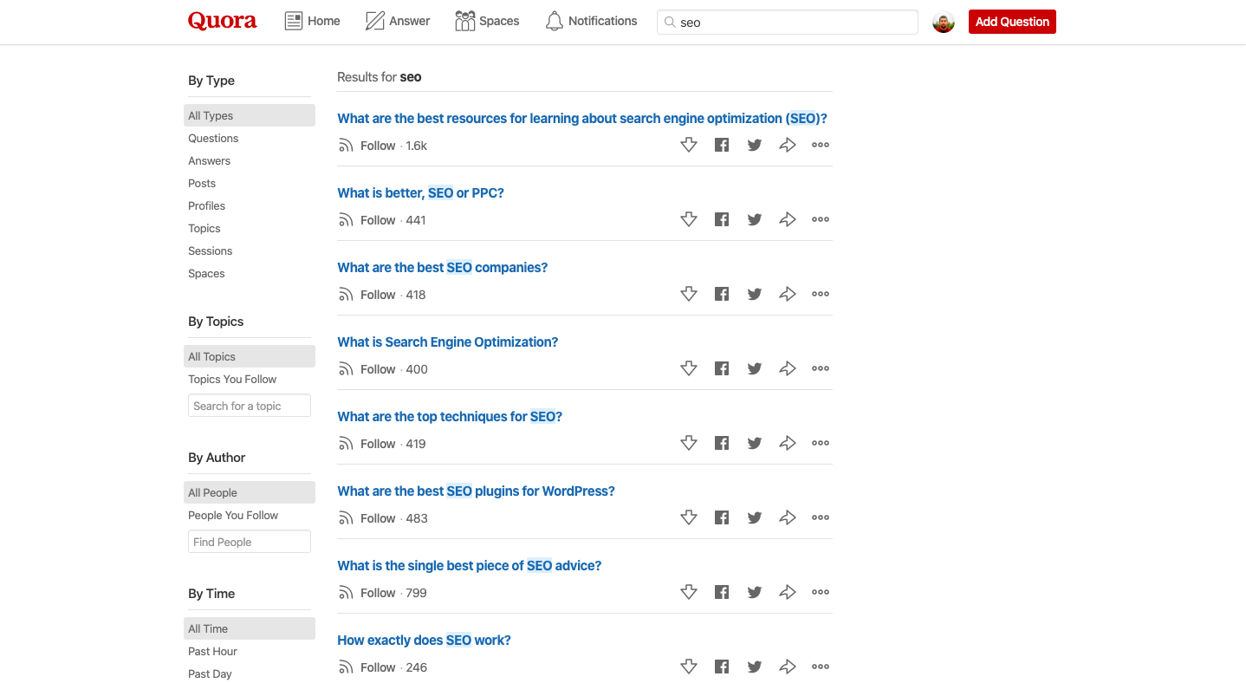Open Spaces from the top navigation
This screenshot has width=1246, height=683.
coord(487,21)
